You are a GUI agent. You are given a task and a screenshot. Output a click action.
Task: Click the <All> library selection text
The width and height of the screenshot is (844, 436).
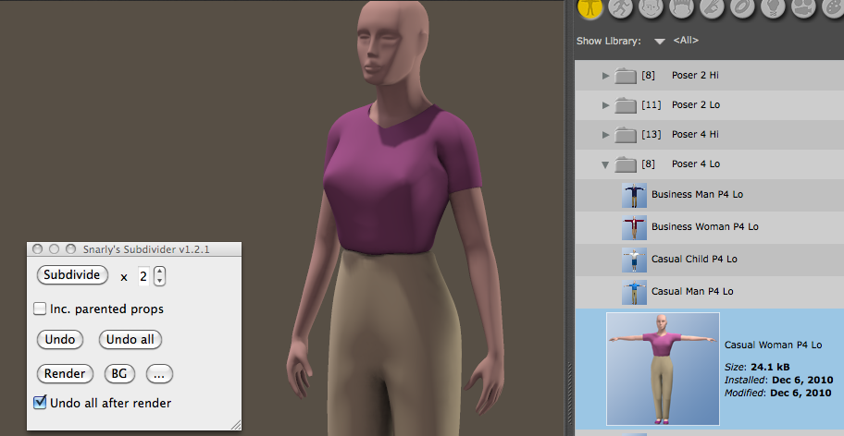click(686, 41)
